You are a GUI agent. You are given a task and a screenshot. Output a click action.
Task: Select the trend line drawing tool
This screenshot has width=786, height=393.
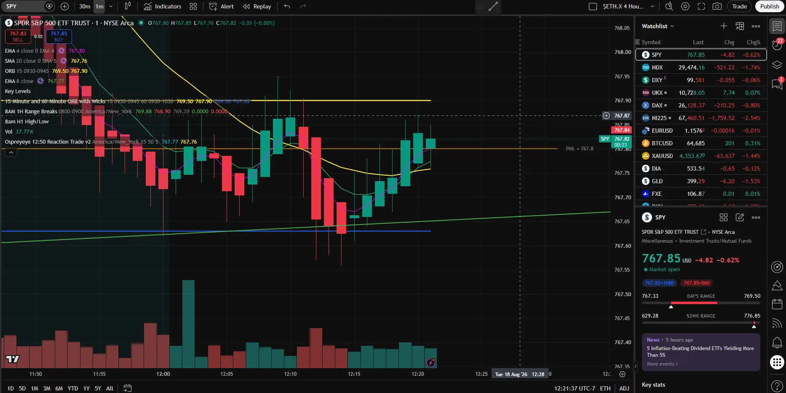[493, 6]
